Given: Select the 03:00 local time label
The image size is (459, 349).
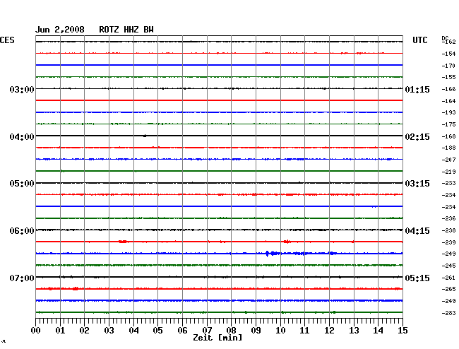Looking at the screenshot, I should (x=22, y=89).
